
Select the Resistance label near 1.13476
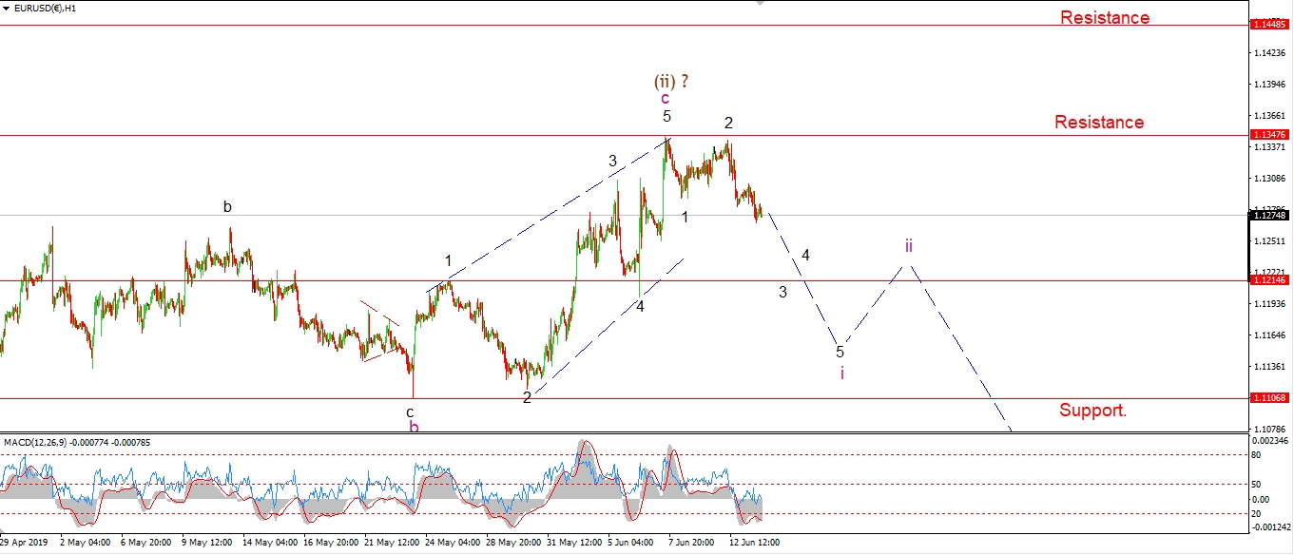[1099, 123]
